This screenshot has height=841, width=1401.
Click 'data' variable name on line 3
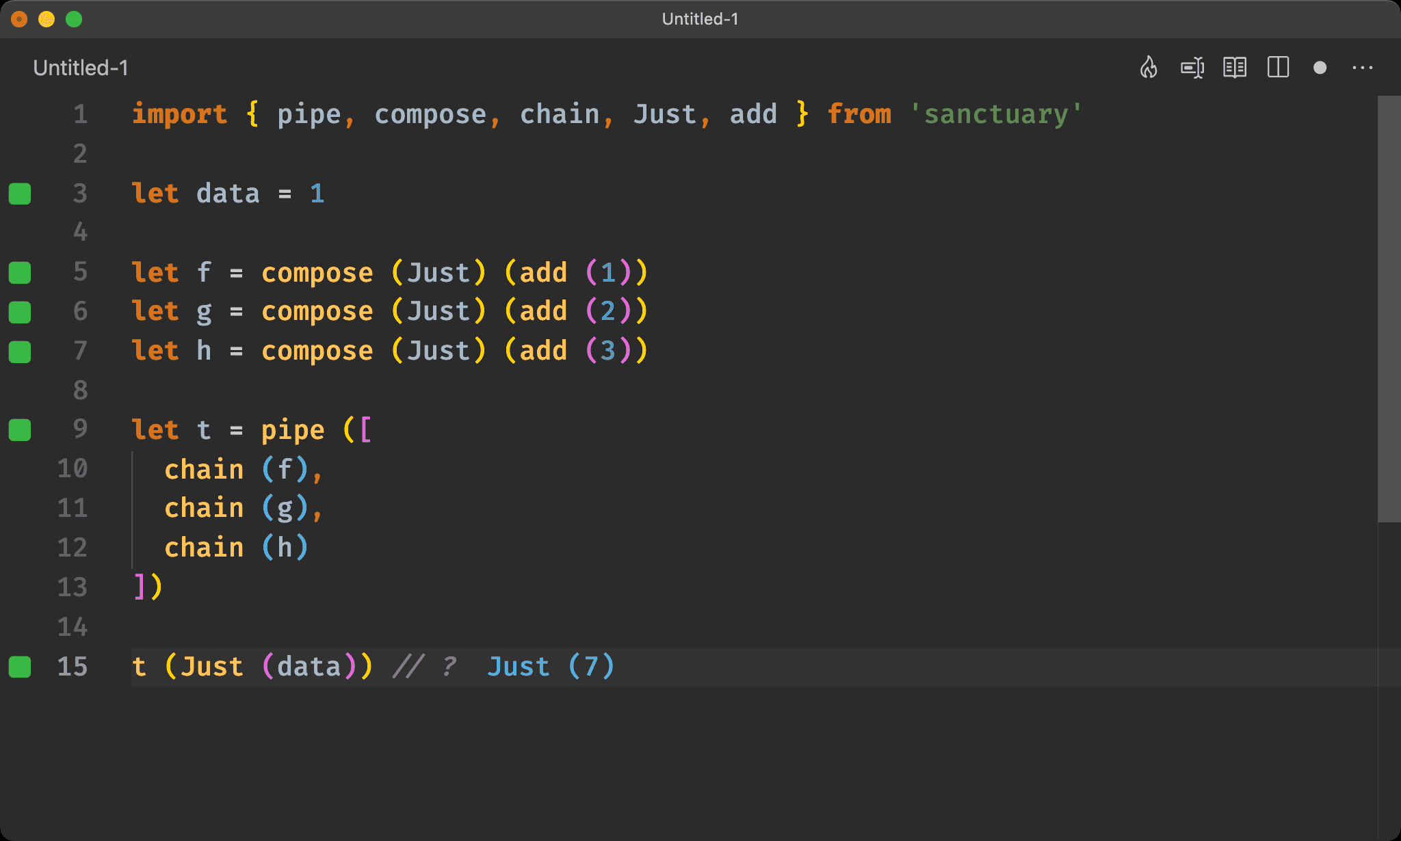click(228, 193)
